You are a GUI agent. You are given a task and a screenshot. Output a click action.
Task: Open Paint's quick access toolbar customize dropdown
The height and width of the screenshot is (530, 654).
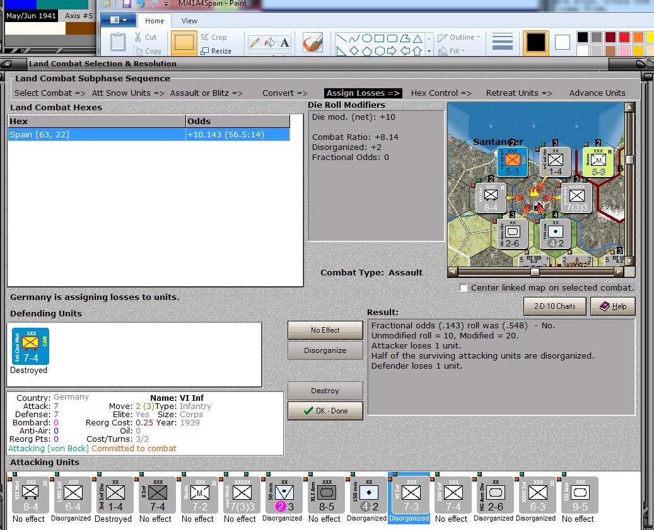pos(166,4)
